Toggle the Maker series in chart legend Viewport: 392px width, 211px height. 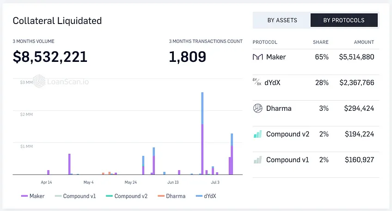[33, 196]
